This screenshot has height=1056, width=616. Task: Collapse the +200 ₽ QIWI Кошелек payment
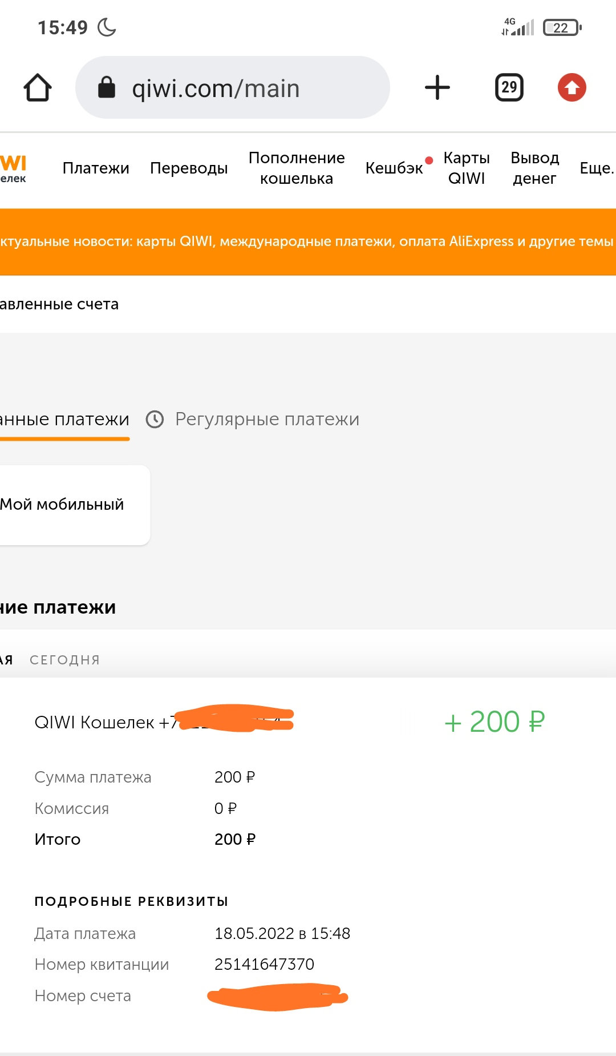(x=308, y=722)
